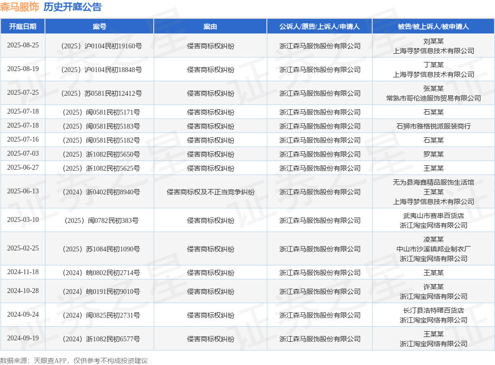Click the date 2025-07-25
Screen dimensions: 495x365
point(23,92)
